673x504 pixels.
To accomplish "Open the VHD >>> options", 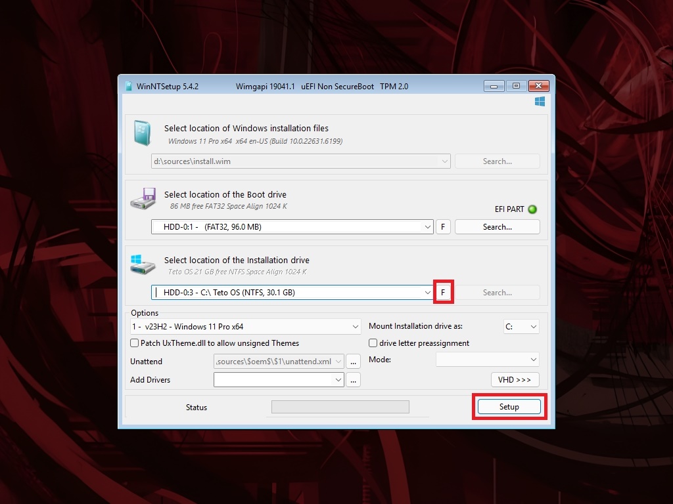I will click(x=515, y=380).
